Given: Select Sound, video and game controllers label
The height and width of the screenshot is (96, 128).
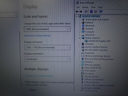Looking at the screenshot, I should click(x=99, y=85).
